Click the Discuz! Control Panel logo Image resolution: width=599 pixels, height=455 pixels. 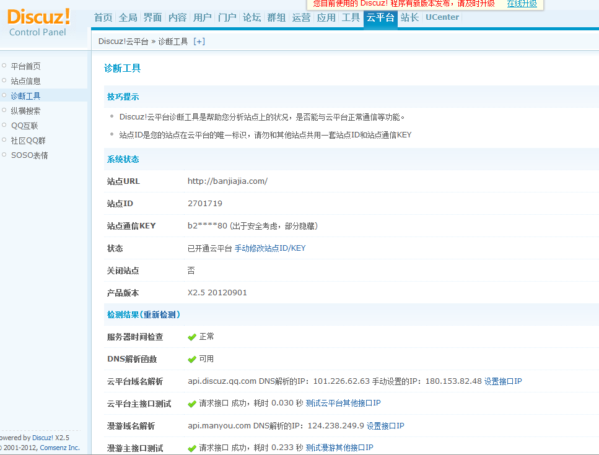coord(38,22)
